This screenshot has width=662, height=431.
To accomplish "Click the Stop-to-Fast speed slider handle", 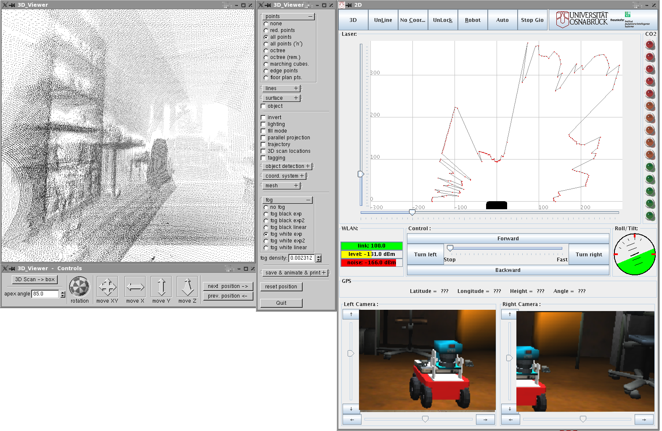I will click(x=450, y=248).
